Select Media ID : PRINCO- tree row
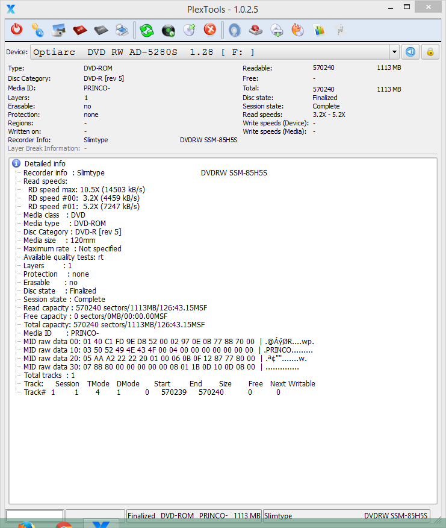446x528 pixels. [61, 333]
